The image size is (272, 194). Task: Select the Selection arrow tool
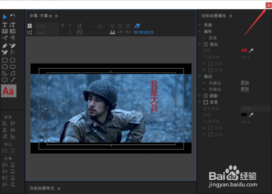point(5,17)
